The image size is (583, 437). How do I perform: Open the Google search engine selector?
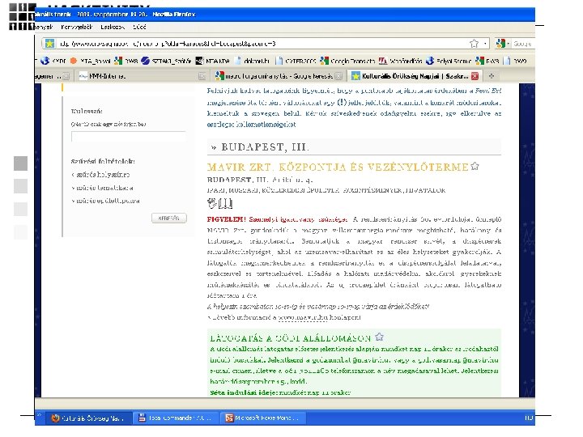(503, 44)
